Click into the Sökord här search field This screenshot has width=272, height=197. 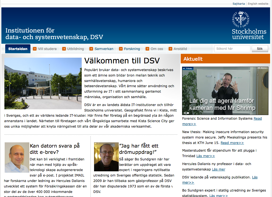232,49
